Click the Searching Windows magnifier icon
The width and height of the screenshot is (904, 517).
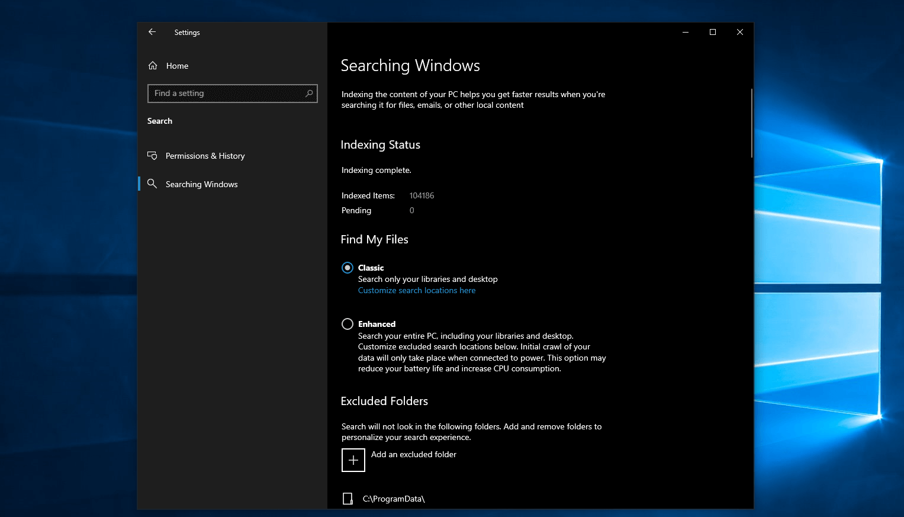tap(152, 184)
